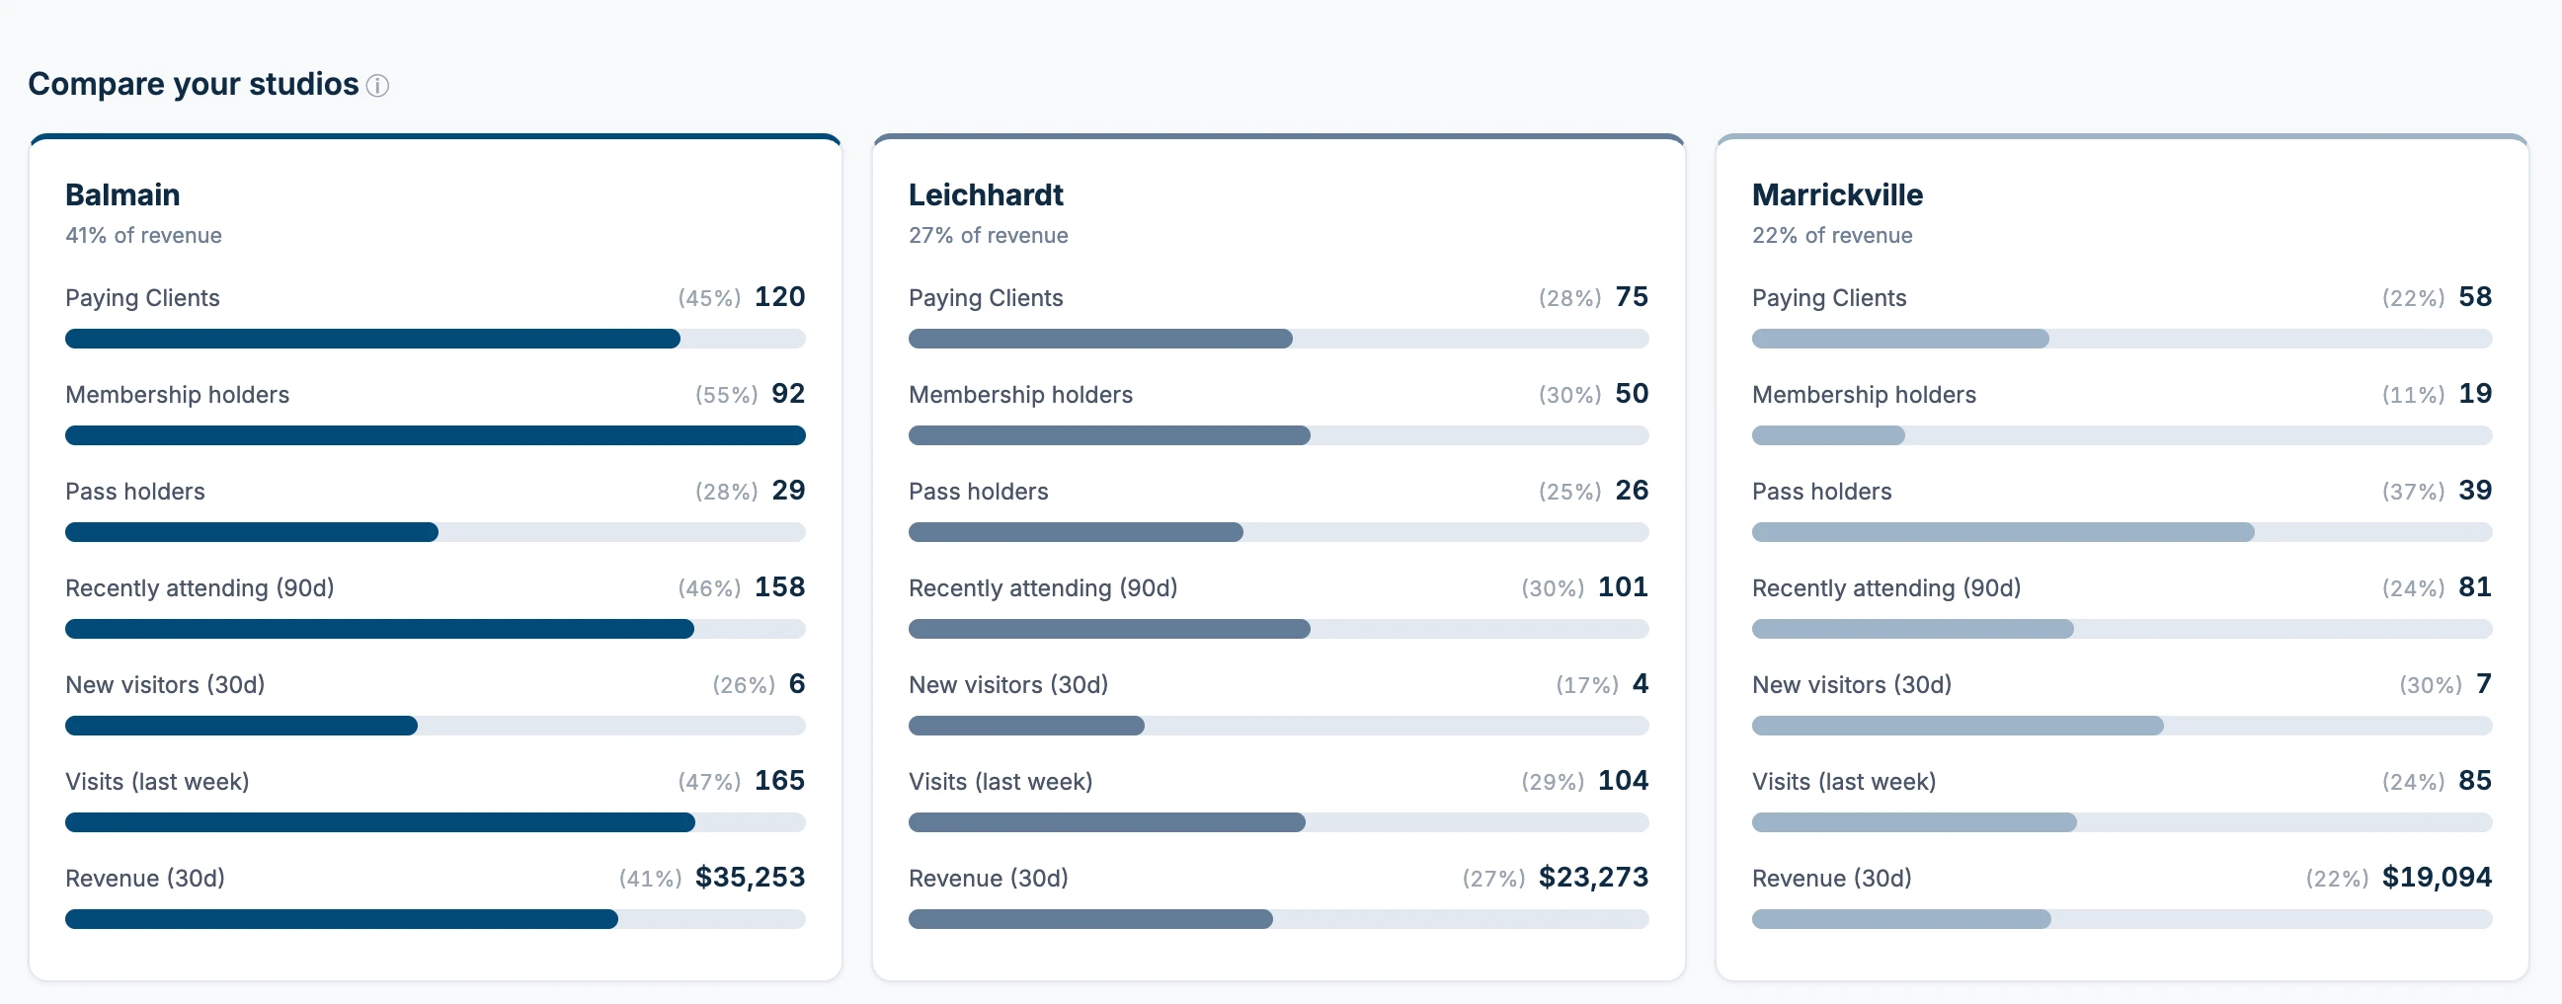Select Balmain's Pass holders count 29
This screenshot has height=1004, width=2562.
click(789, 490)
